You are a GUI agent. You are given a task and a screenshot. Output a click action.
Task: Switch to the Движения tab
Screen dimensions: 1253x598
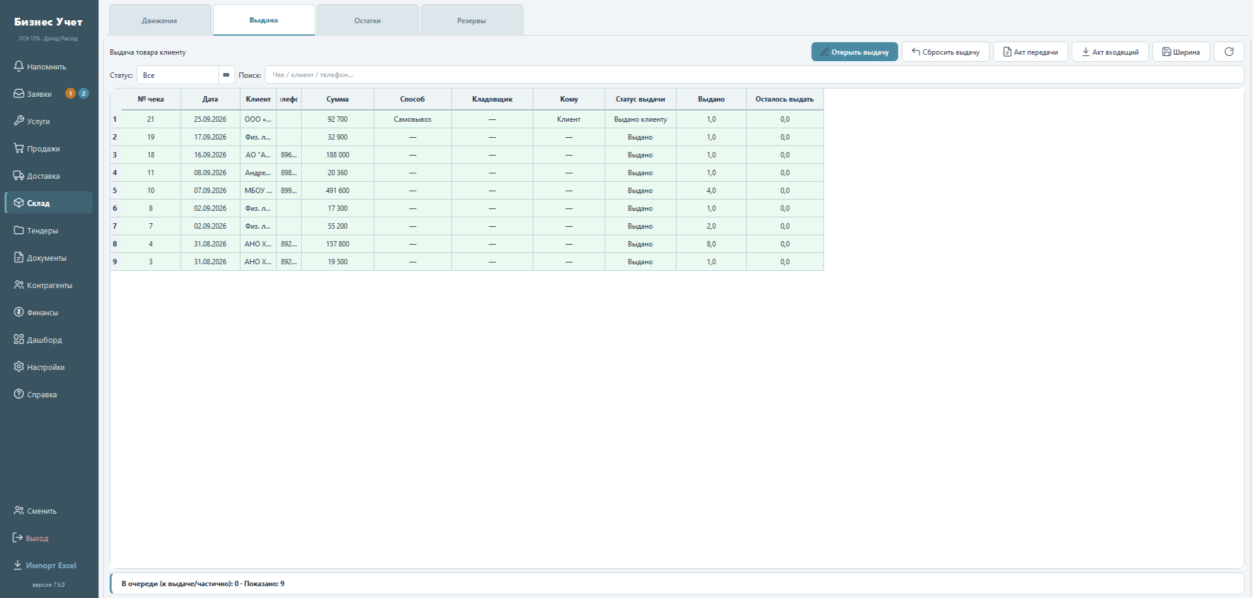point(160,20)
